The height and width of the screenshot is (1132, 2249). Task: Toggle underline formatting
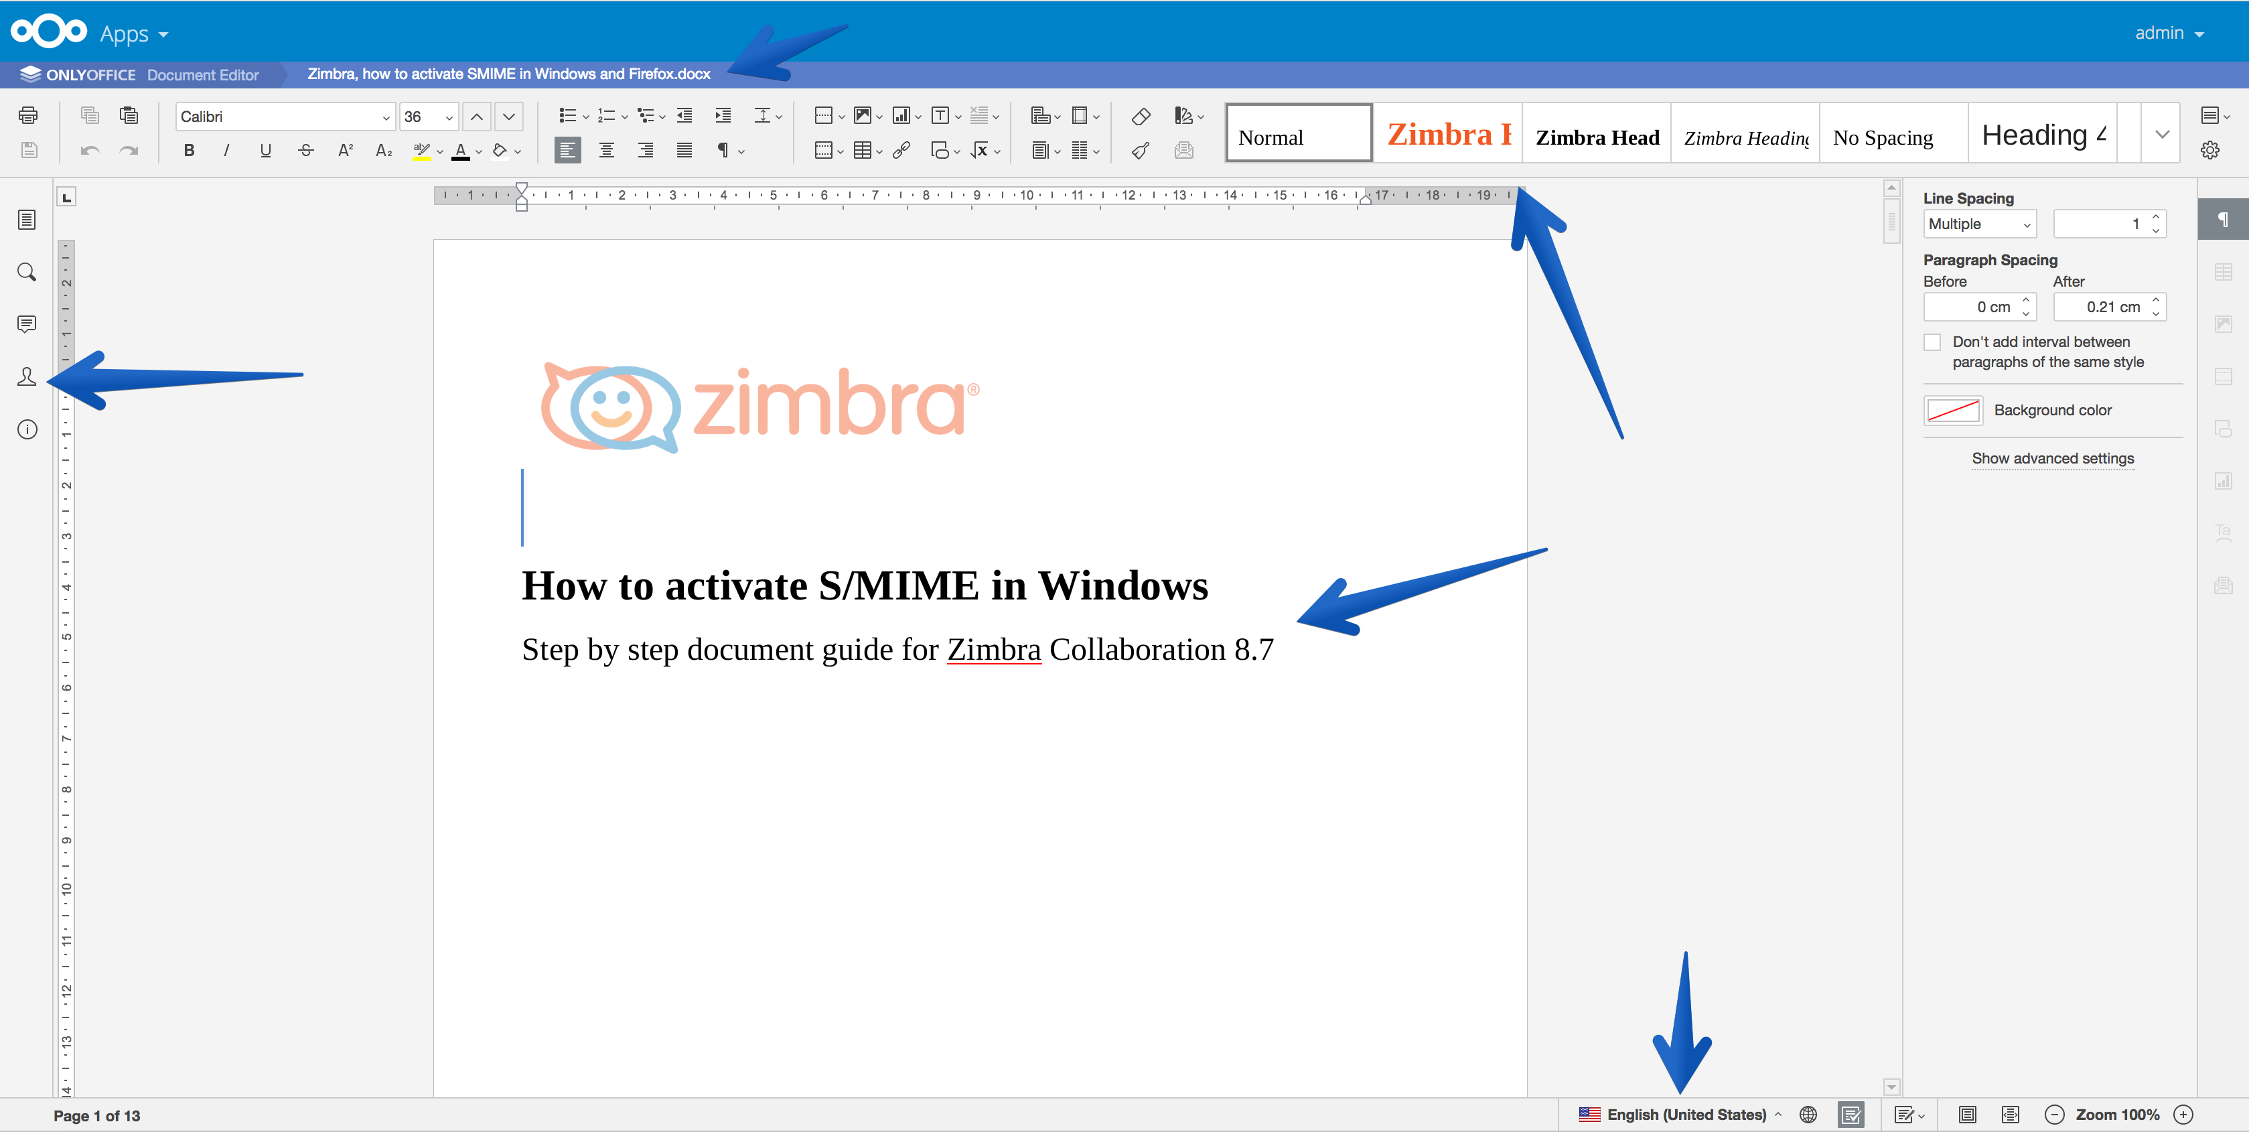[265, 150]
